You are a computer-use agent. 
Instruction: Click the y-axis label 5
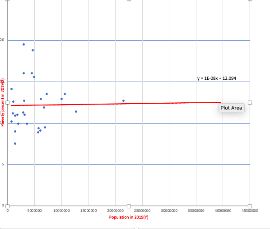click(x=3, y=164)
